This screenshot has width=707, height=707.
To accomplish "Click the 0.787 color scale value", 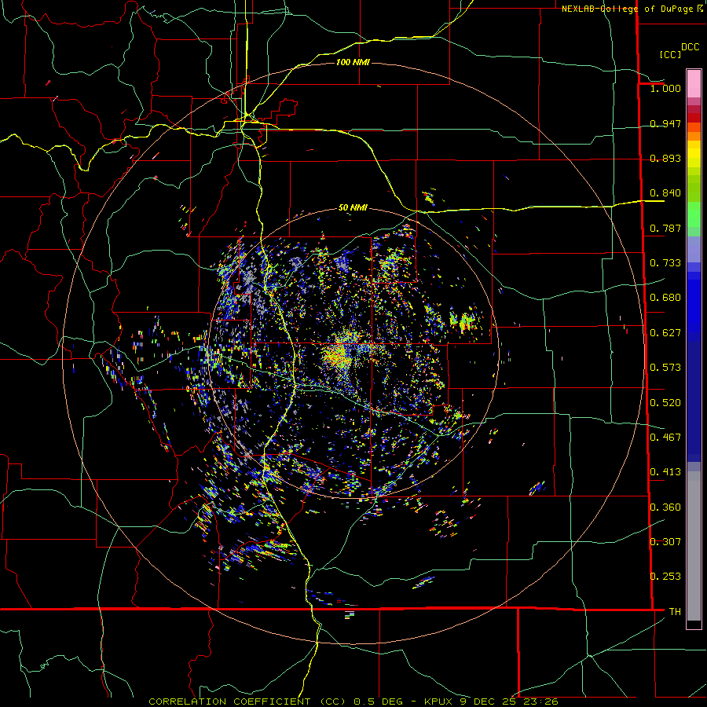I will tap(665, 228).
